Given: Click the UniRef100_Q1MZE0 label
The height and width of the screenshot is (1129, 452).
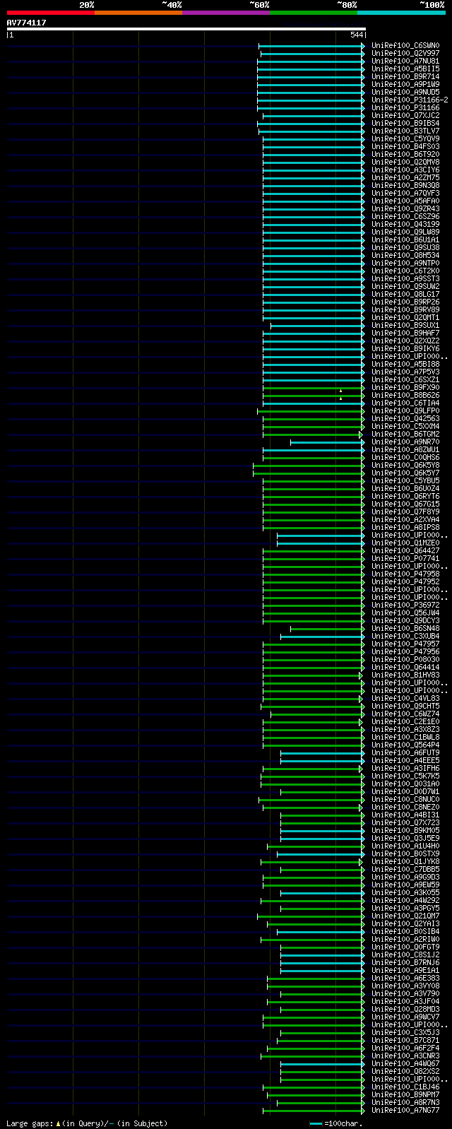Looking at the screenshot, I should click(405, 543).
